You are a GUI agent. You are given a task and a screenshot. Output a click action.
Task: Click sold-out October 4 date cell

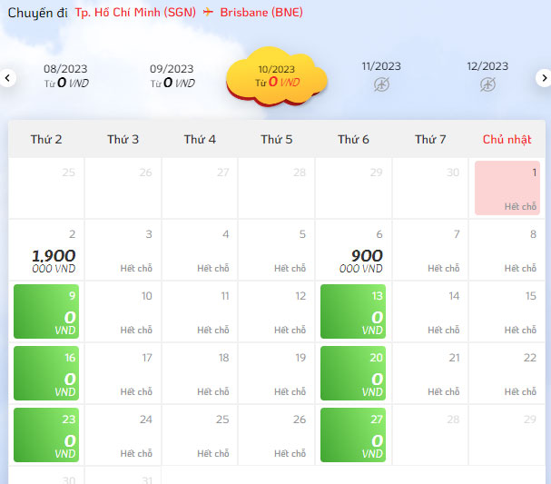coord(200,250)
